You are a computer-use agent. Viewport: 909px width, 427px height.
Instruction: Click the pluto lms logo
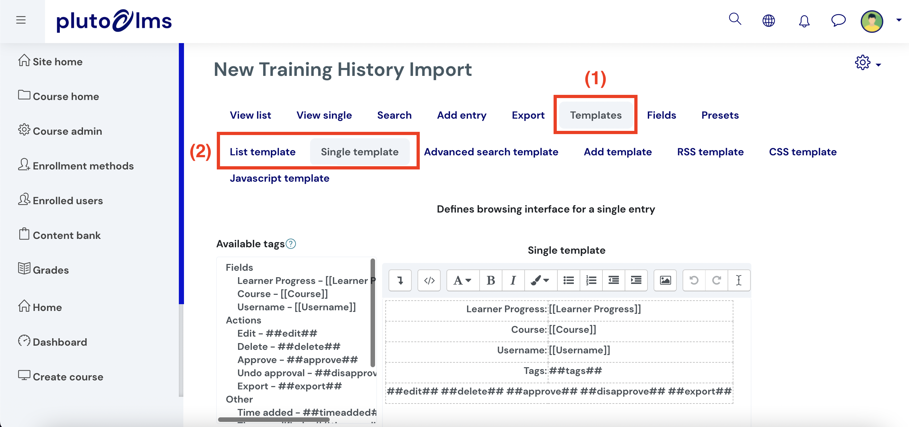[114, 21]
